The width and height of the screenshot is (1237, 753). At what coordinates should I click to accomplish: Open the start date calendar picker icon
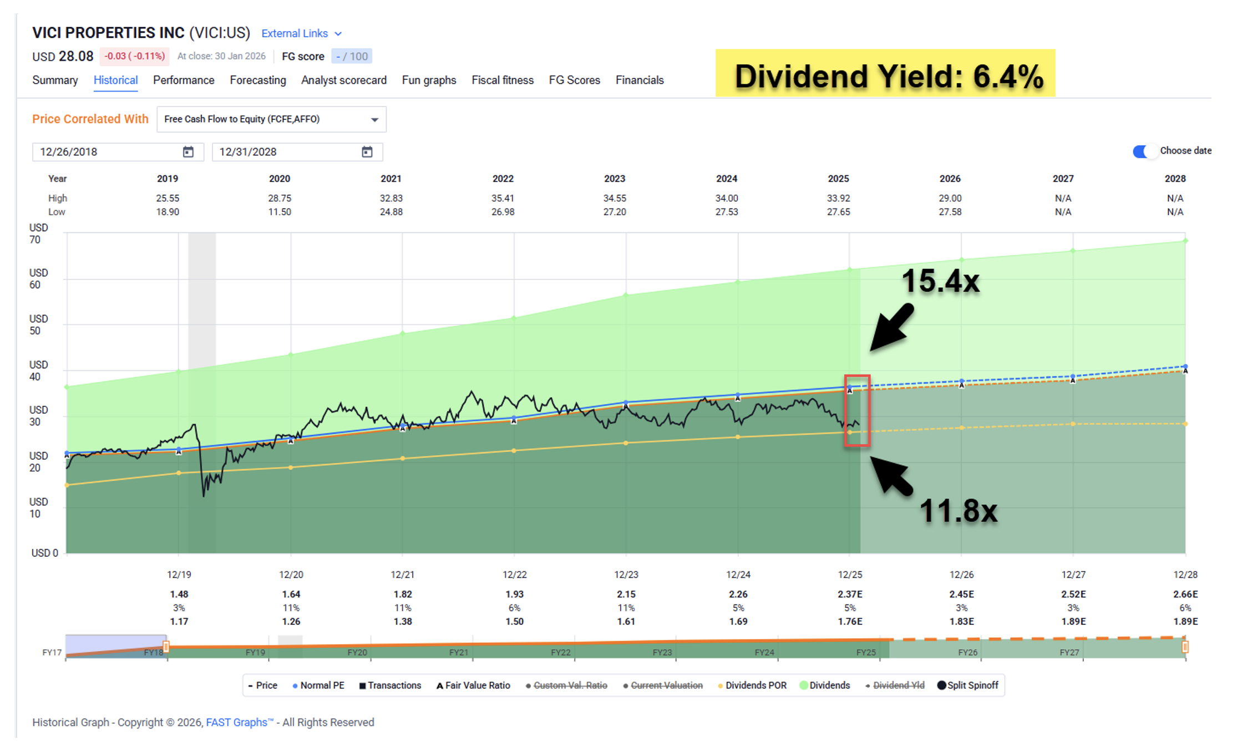(188, 152)
